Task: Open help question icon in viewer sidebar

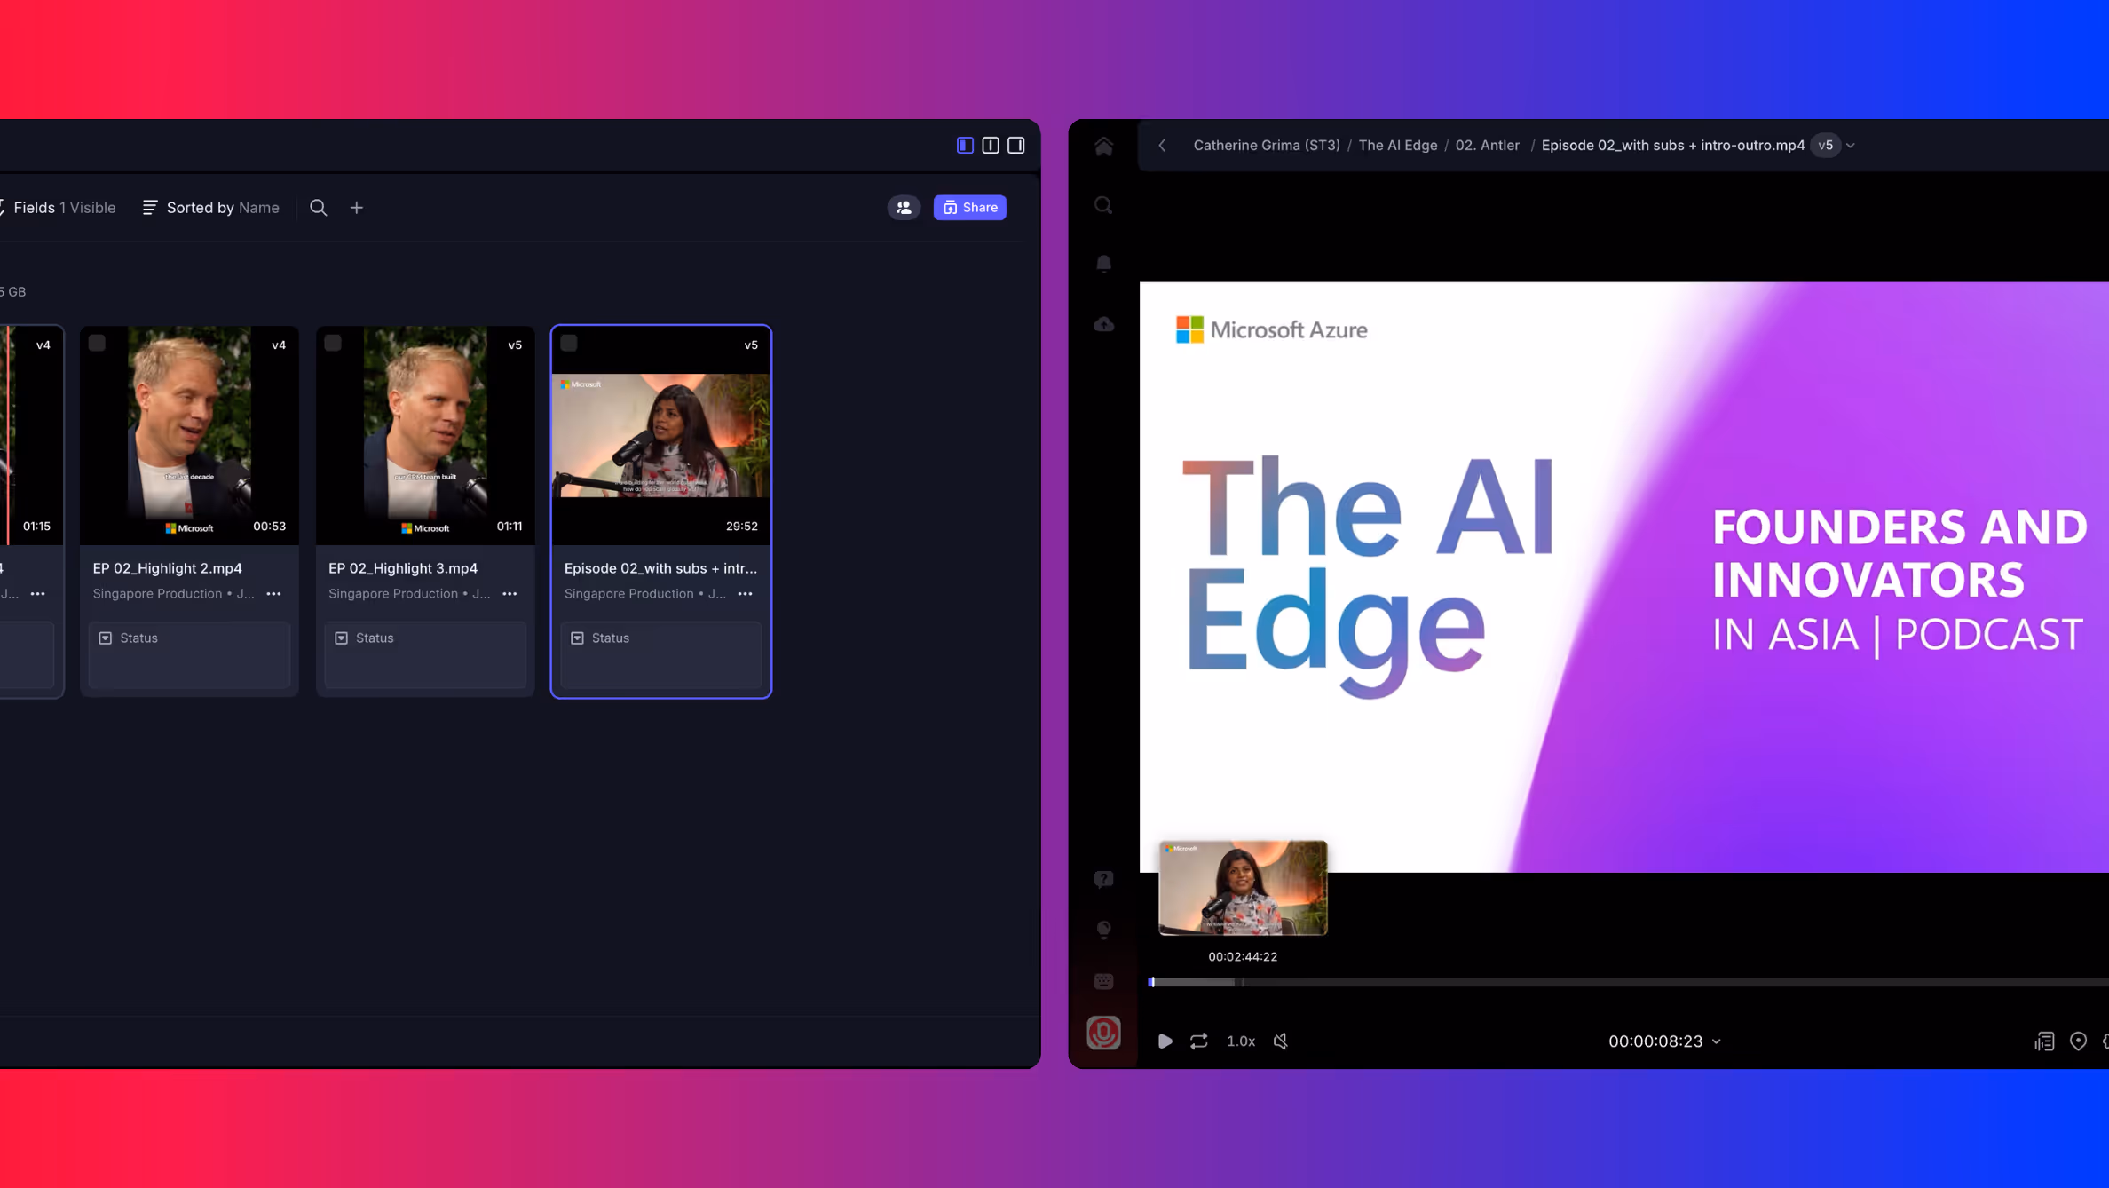Action: tap(1103, 879)
